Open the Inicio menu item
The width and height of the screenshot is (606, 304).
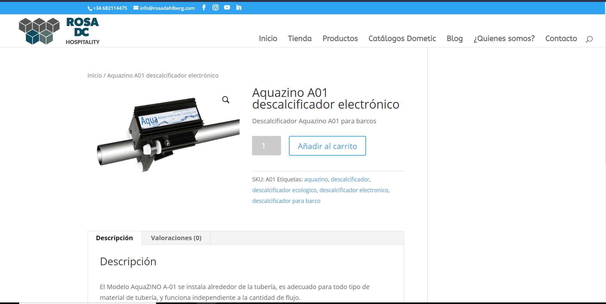click(268, 38)
